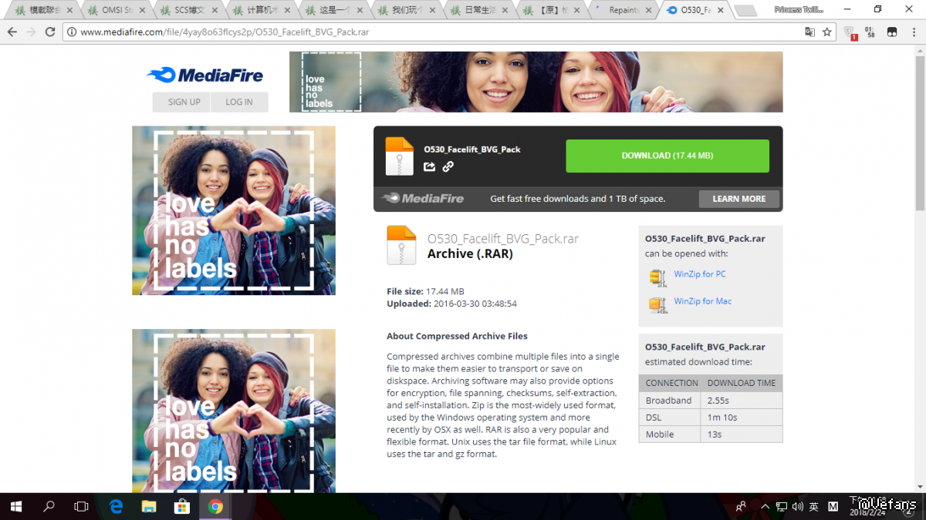
Task: Click the copy link chain icon
Action: 448,166
